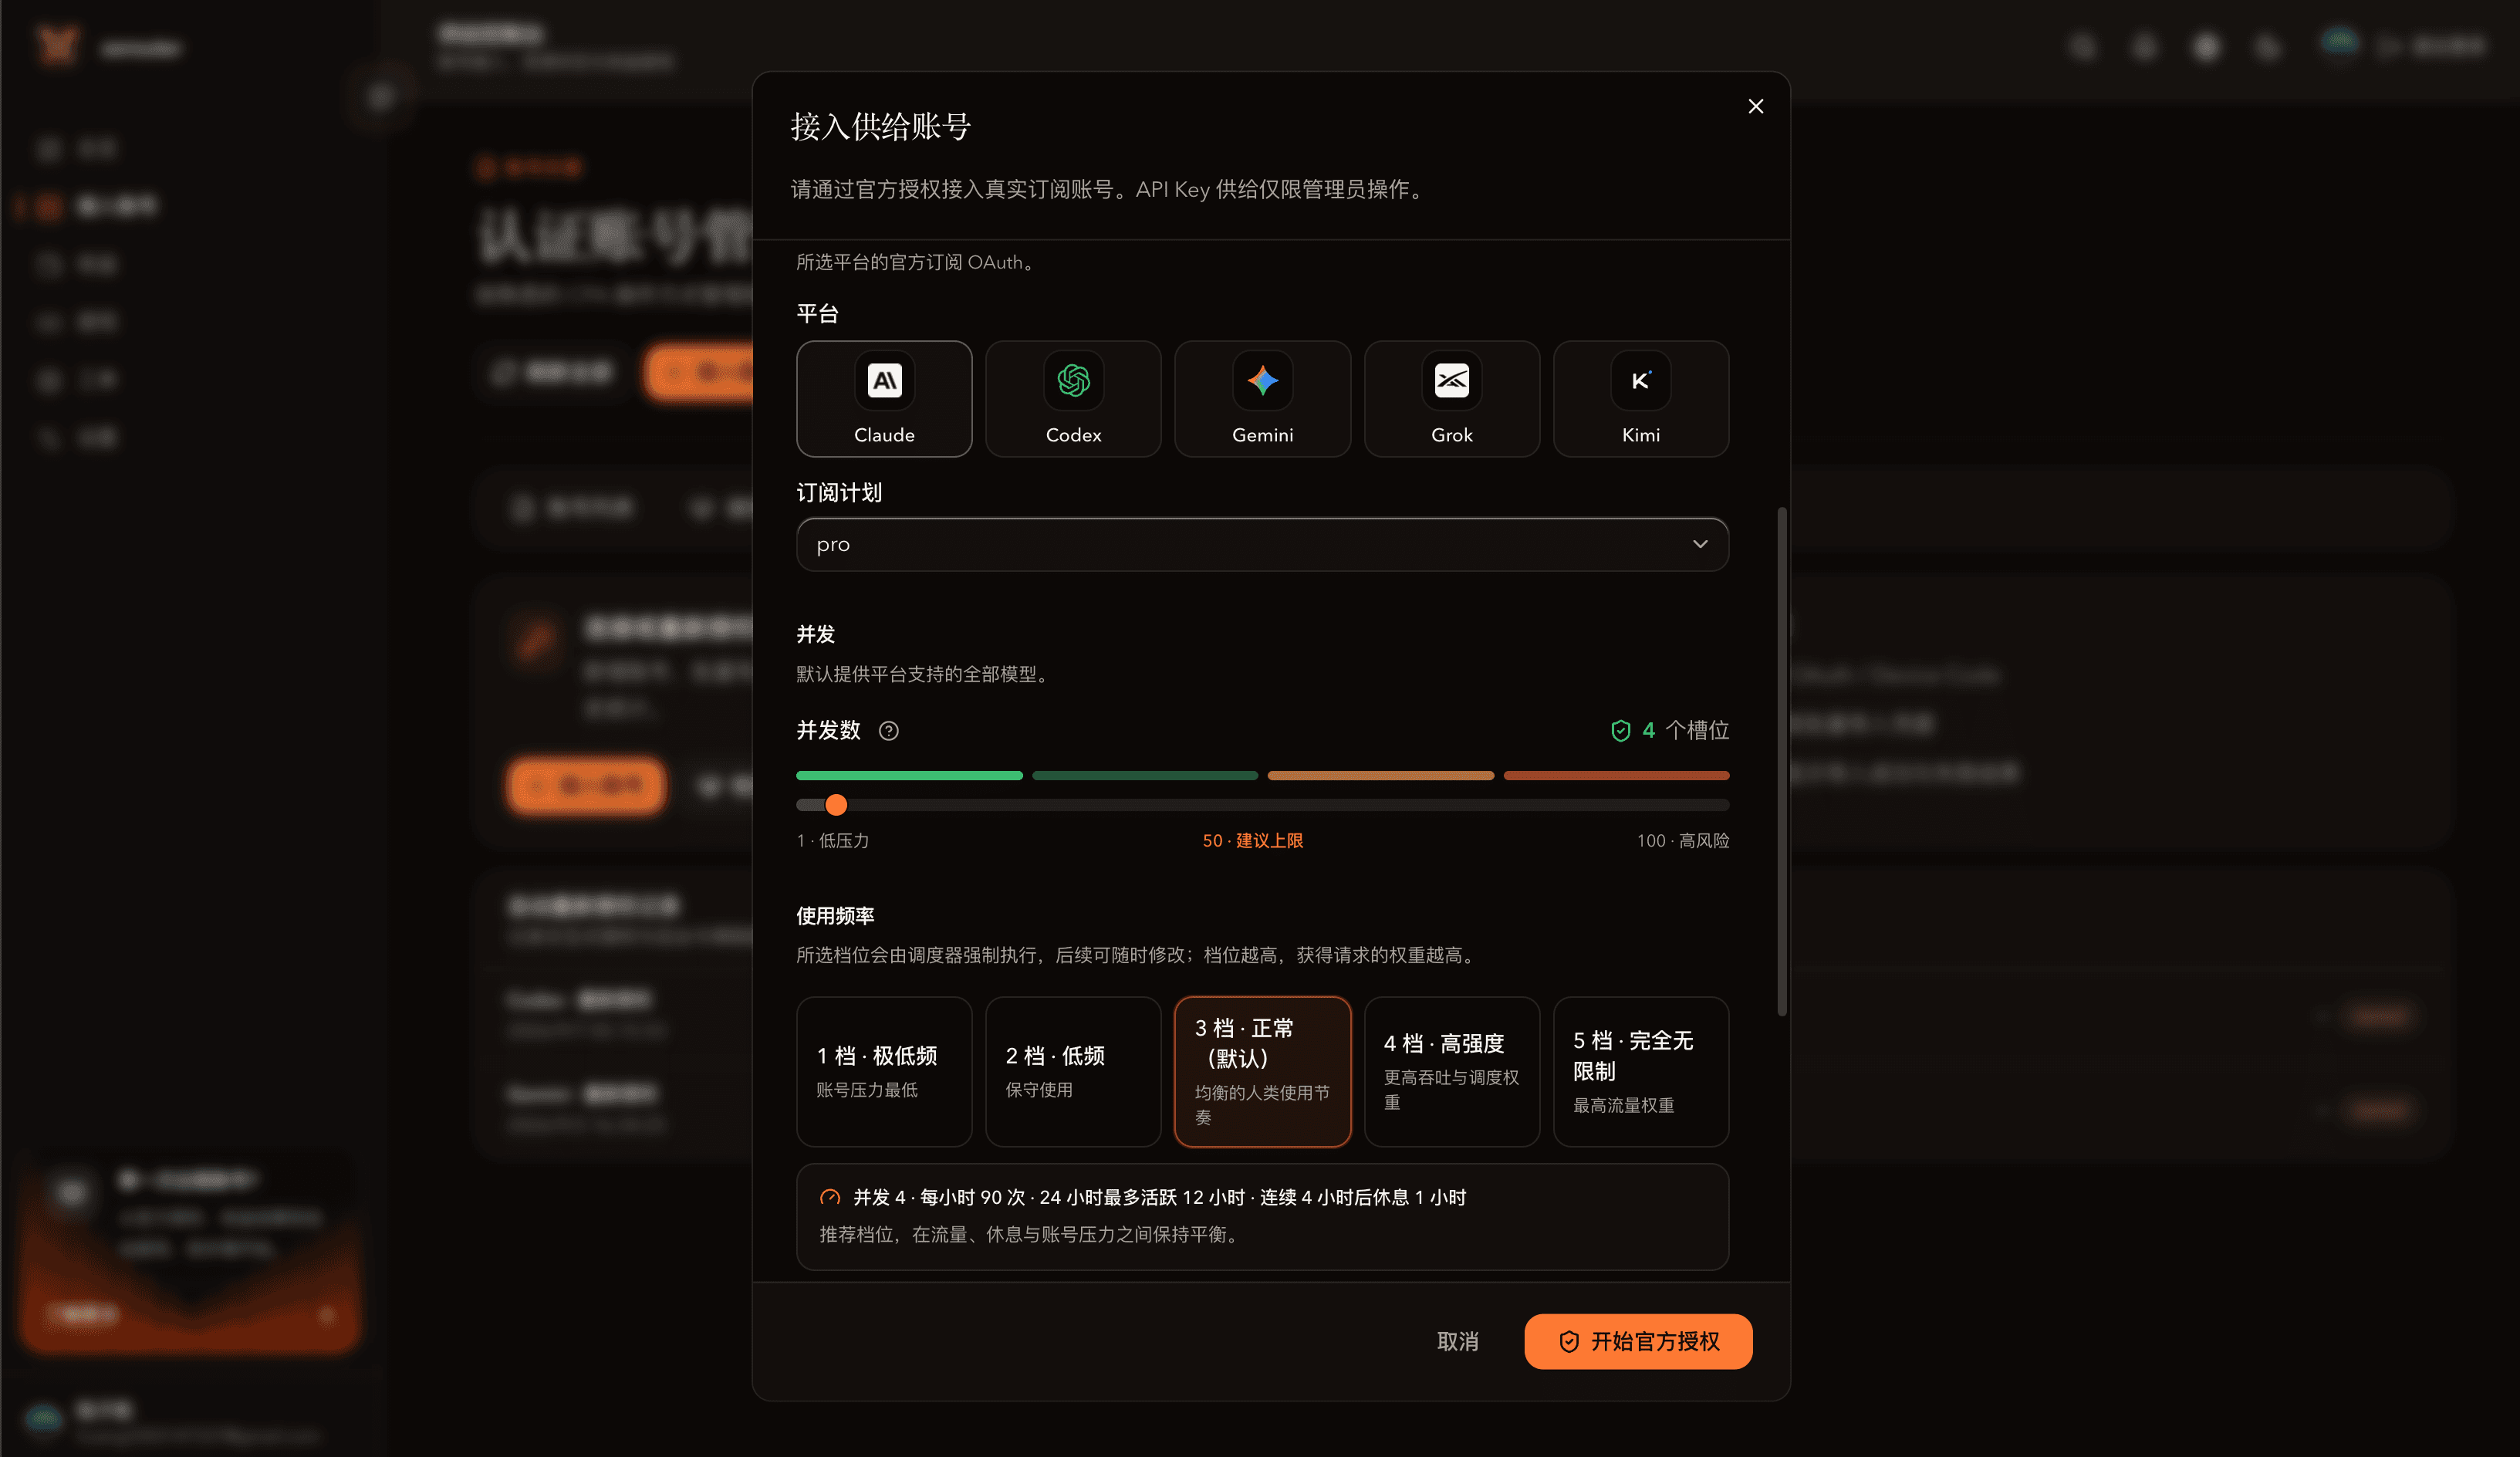Click the orange app logo in sidebar
Viewport: 2520px width, 1457px height.
click(57, 45)
